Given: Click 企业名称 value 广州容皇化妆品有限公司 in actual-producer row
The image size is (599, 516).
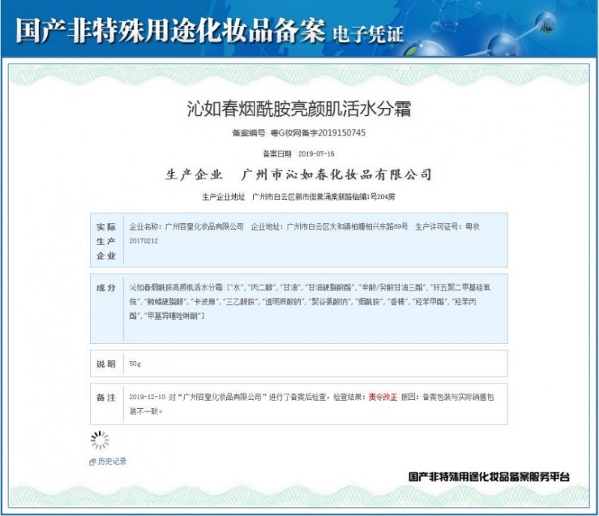Looking at the screenshot, I should (x=204, y=227).
